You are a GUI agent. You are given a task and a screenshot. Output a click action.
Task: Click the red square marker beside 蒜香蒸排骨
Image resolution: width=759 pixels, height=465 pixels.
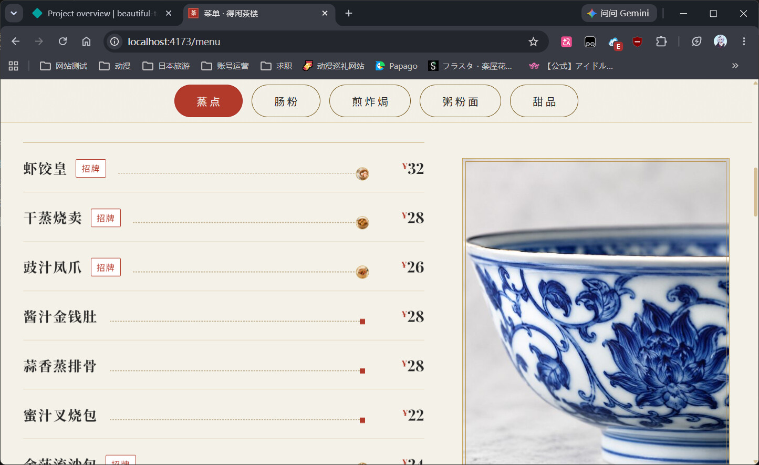click(x=362, y=371)
